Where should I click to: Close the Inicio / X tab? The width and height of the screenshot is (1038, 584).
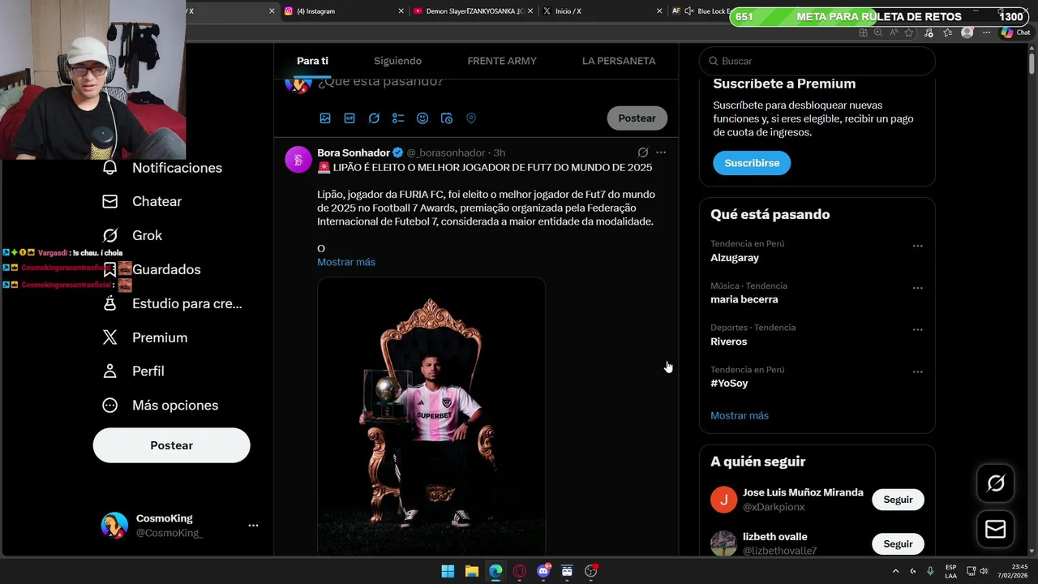pyautogui.click(x=659, y=11)
